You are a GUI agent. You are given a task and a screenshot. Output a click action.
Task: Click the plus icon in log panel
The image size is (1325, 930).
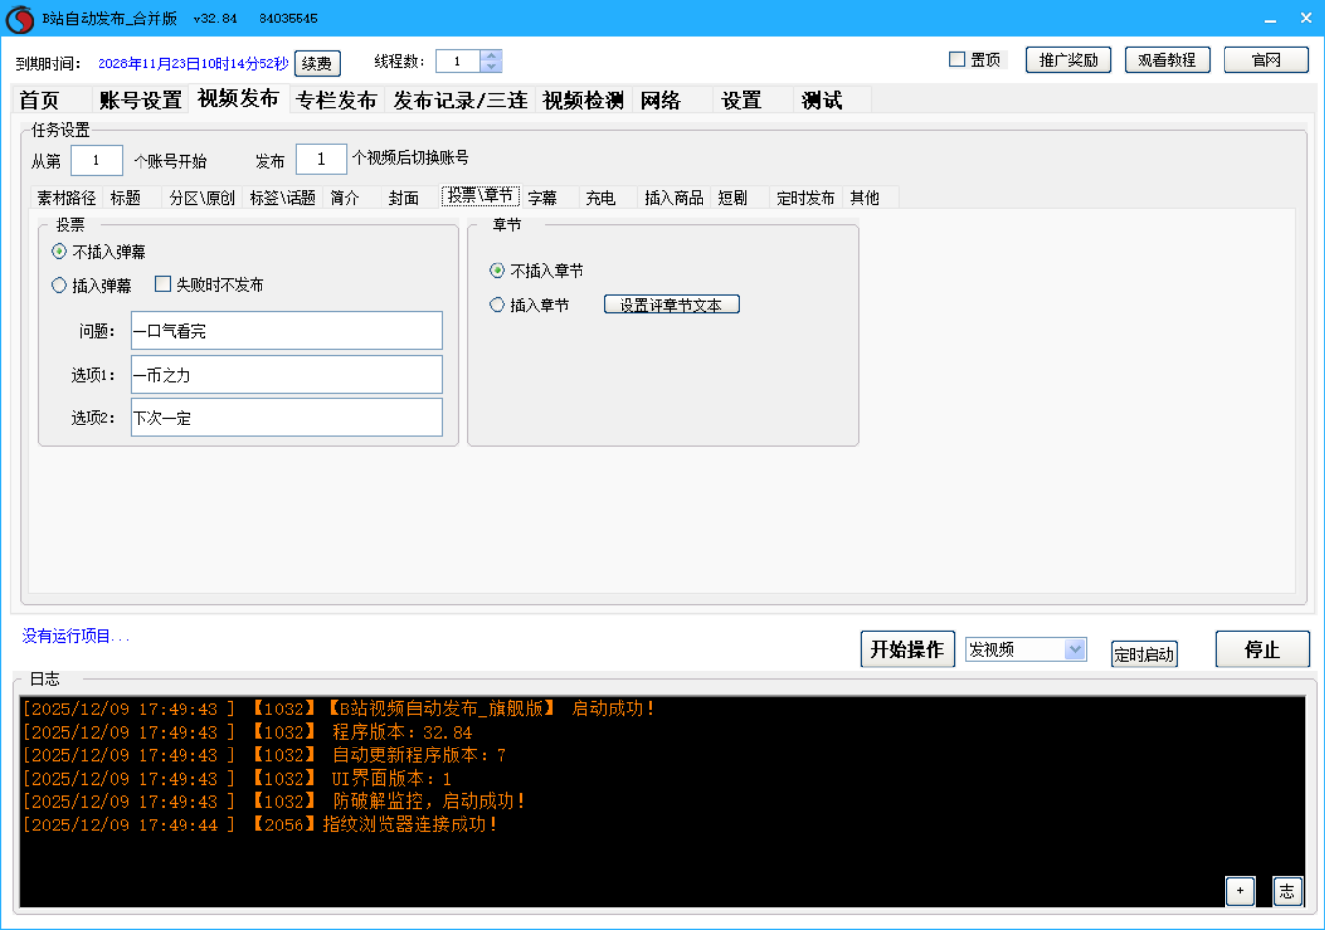tap(1239, 890)
